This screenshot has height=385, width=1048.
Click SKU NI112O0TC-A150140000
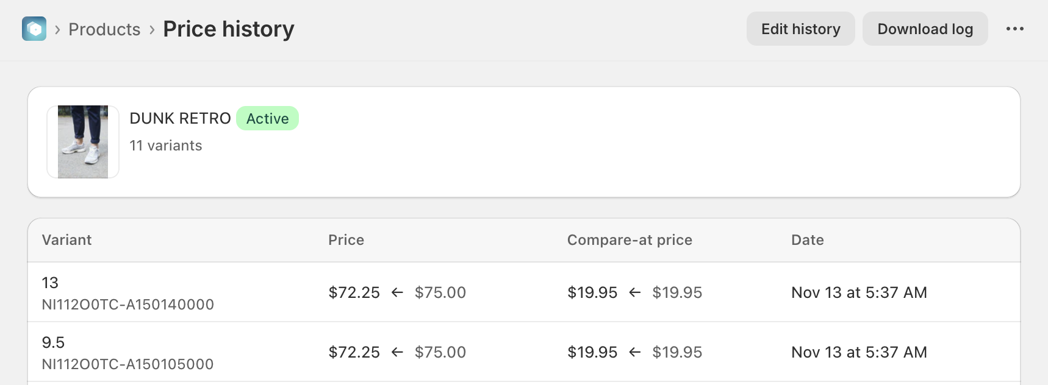[127, 305]
